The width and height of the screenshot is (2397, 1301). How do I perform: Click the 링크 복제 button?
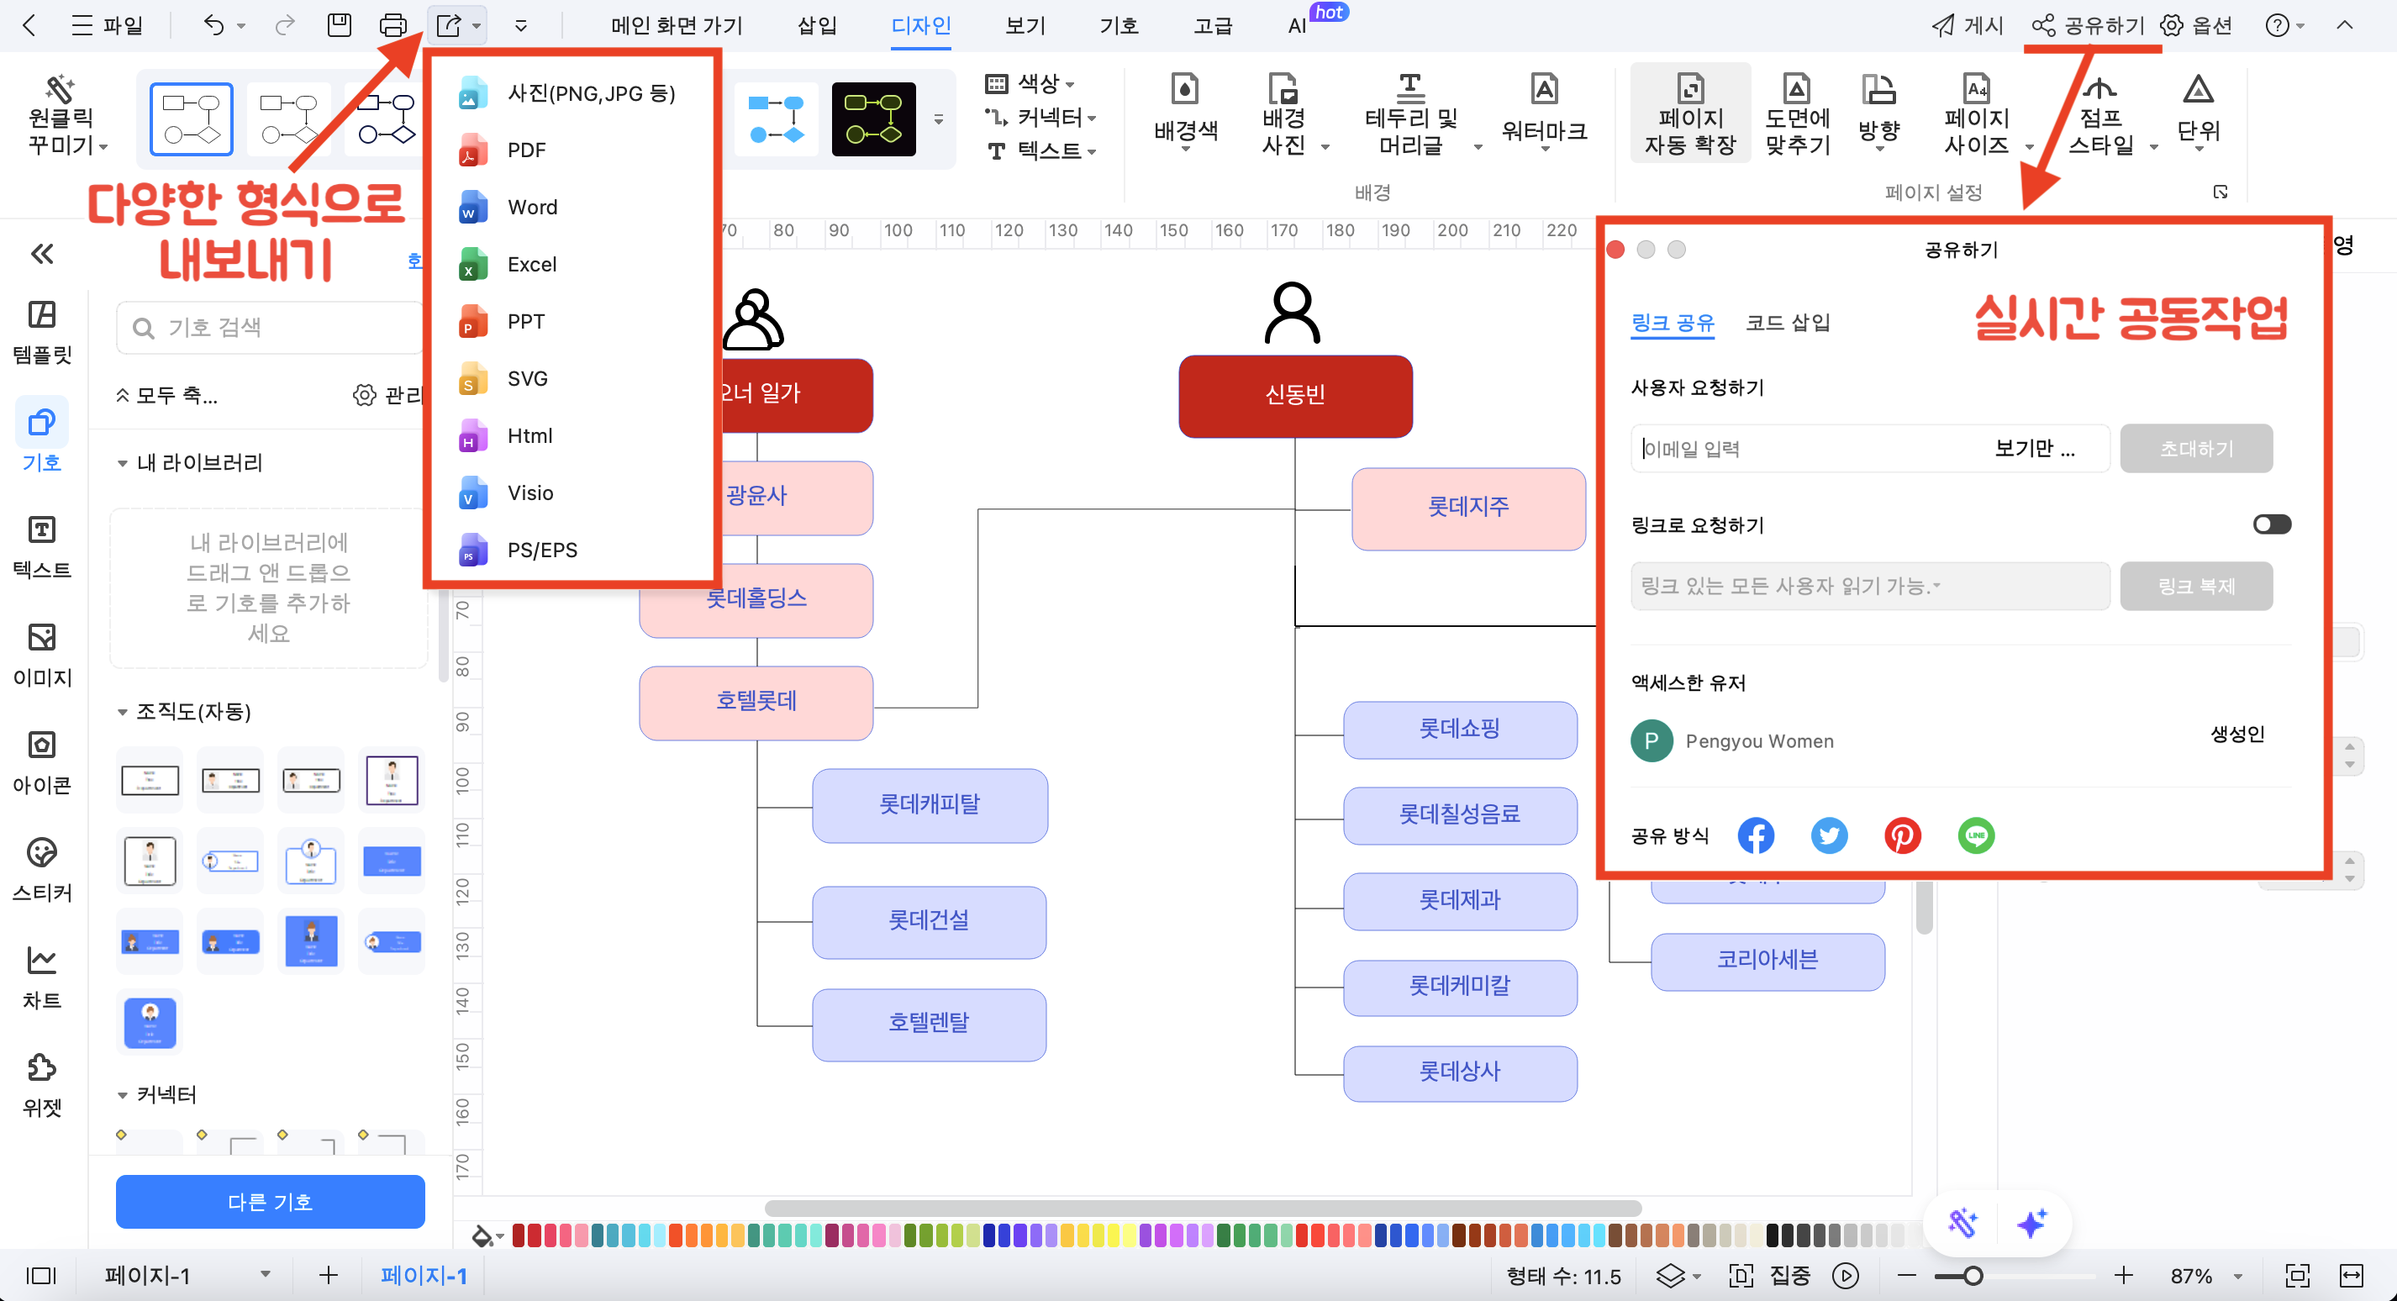(2196, 587)
